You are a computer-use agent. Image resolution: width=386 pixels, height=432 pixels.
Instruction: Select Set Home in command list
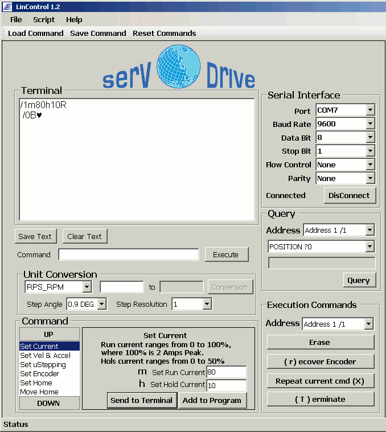tap(50, 382)
